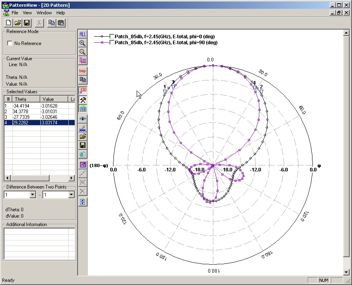
Task: Click the red bmp export icon
Action: point(83,71)
